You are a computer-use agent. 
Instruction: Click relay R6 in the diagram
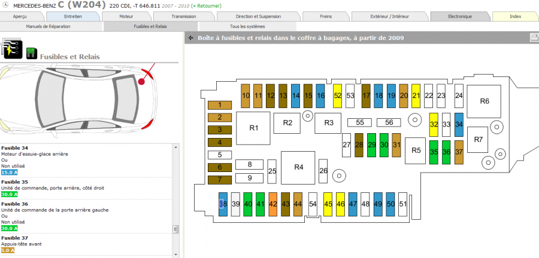(485, 101)
